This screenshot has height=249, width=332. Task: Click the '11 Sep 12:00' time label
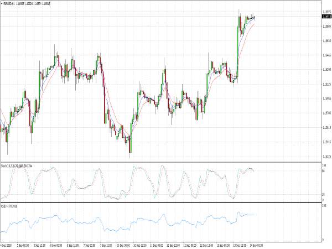click(x=173, y=245)
